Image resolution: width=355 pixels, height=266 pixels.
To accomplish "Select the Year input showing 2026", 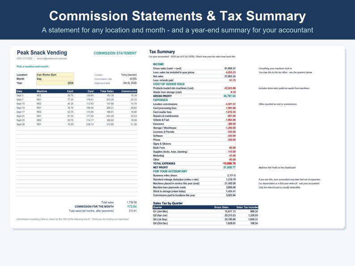I will pos(55,83).
